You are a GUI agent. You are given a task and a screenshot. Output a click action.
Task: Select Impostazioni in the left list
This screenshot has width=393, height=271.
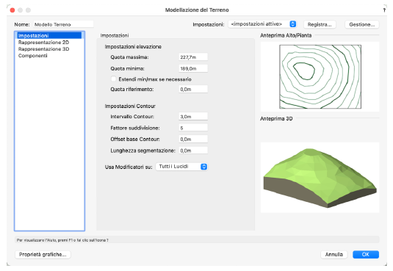coord(49,35)
